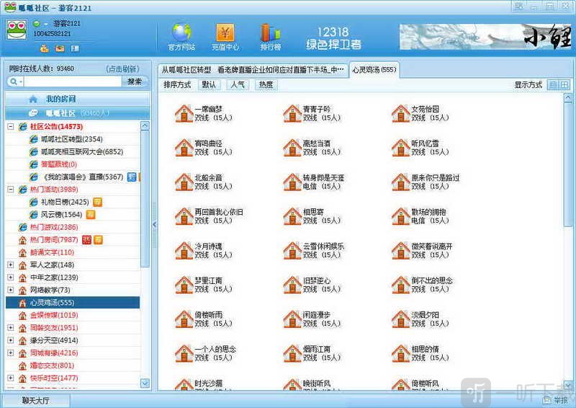Select the 心灵鸡汤(555) tab

coord(374,69)
